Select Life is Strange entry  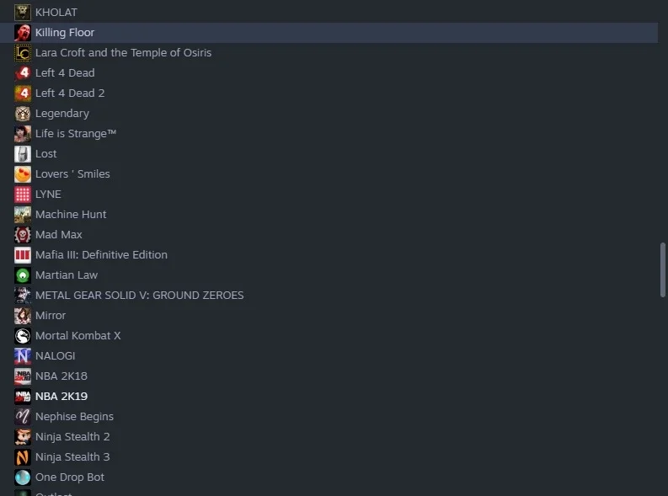click(x=329, y=134)
